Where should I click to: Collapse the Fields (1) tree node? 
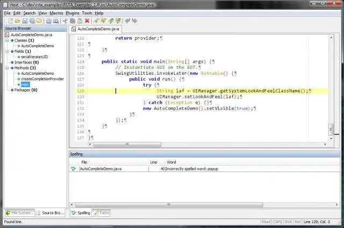(x=7, y=51)
